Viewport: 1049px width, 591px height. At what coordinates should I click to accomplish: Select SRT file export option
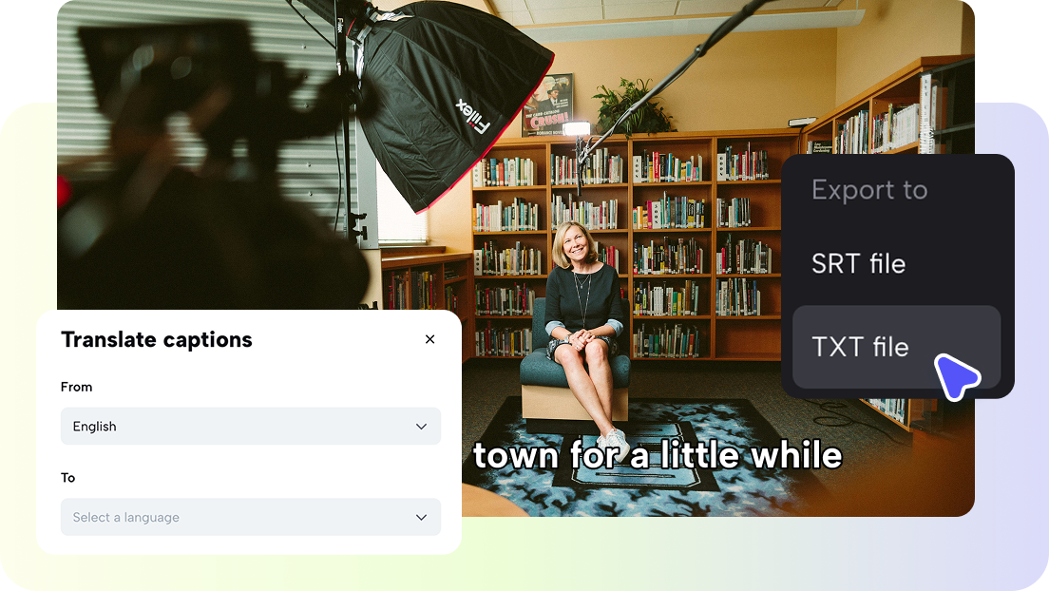pos(858,264)
